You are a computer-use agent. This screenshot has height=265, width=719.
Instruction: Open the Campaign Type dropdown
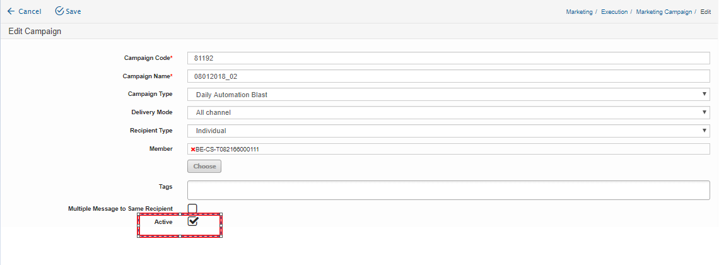(x=448, y=95)
